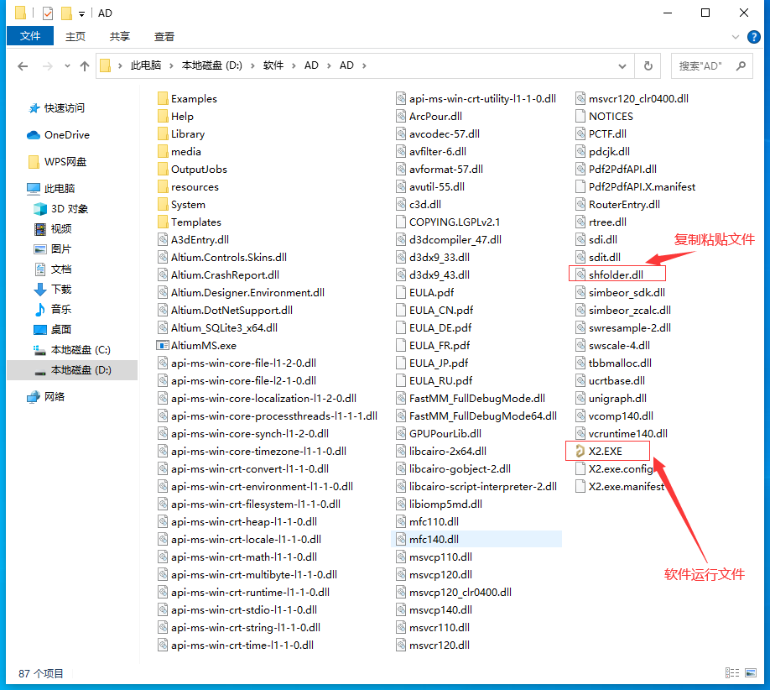This screenshot has height=690, width=770.
Task: Click 此电脑 in the address path
Action: click(x=146, y=65)
